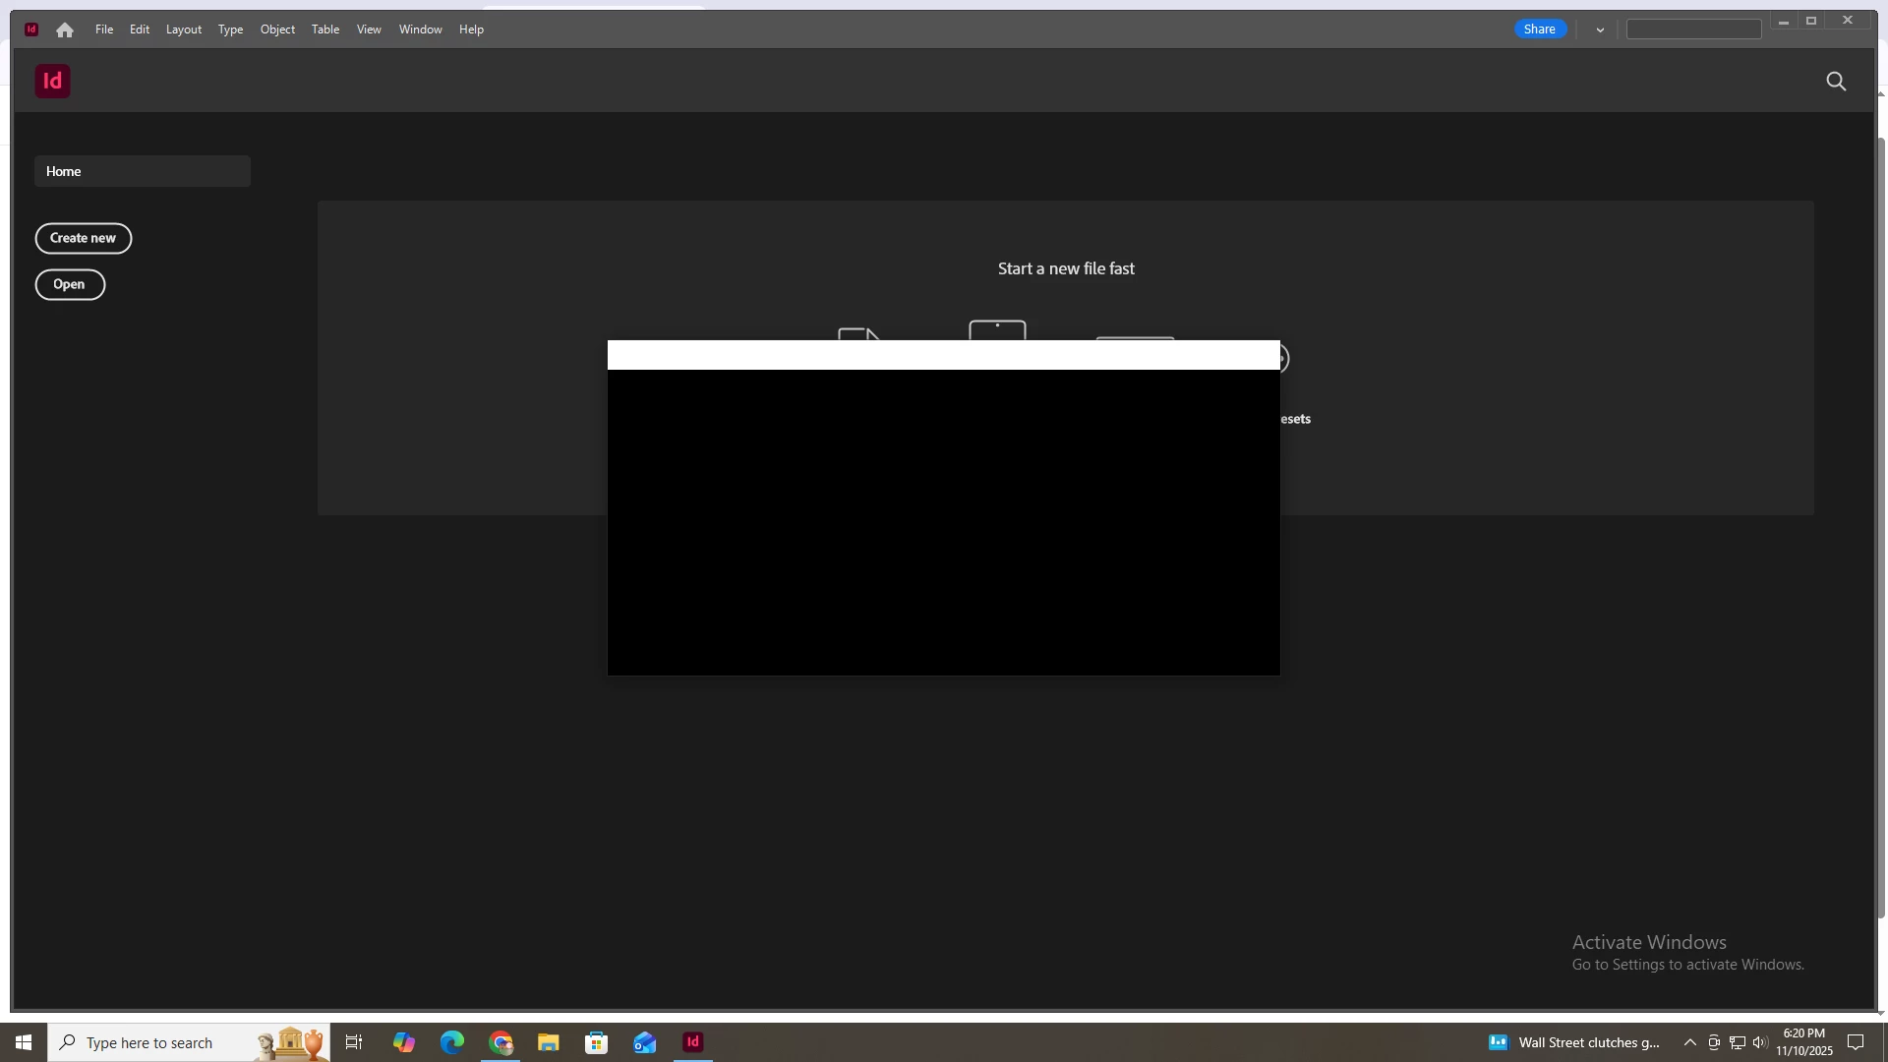The height and width of the screenshot is (1062, 1888).
Task: Select the Home tab in sidebar
Action: tap(143, 171)
